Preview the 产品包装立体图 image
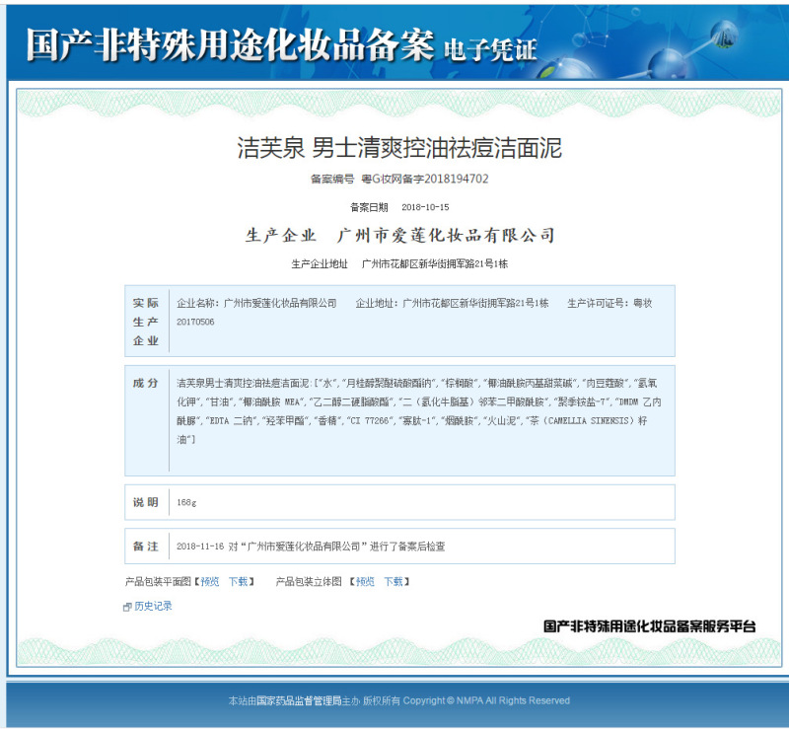Screen dimensions: 789x729 (x=365, y=581)
